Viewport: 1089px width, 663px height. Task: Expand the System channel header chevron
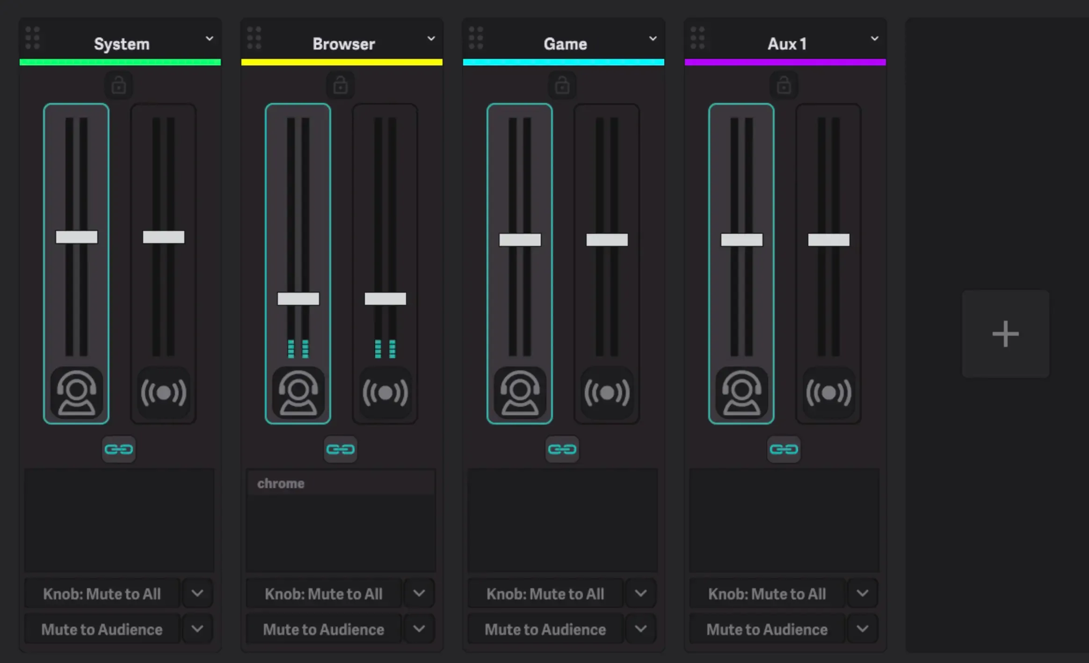(210, 38)
